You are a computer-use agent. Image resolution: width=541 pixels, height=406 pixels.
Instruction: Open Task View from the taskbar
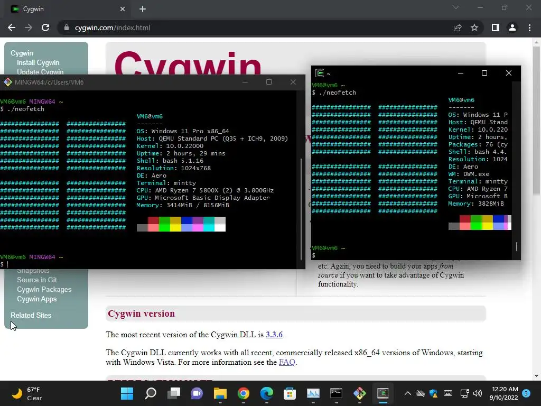(173, 393)
